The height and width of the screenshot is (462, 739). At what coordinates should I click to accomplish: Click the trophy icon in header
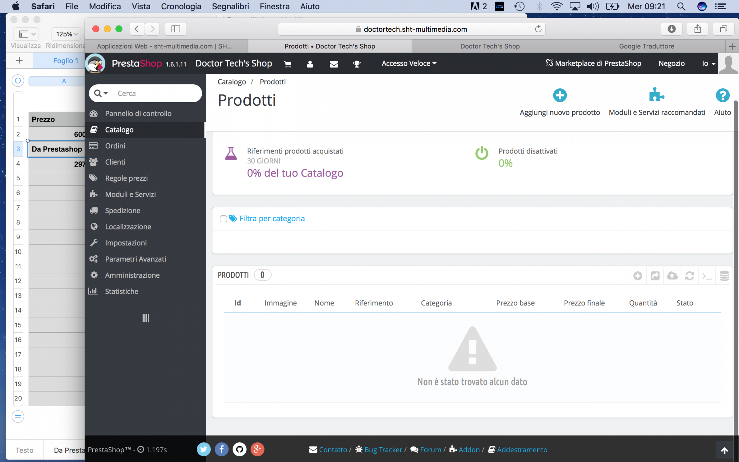pos(357,64)
